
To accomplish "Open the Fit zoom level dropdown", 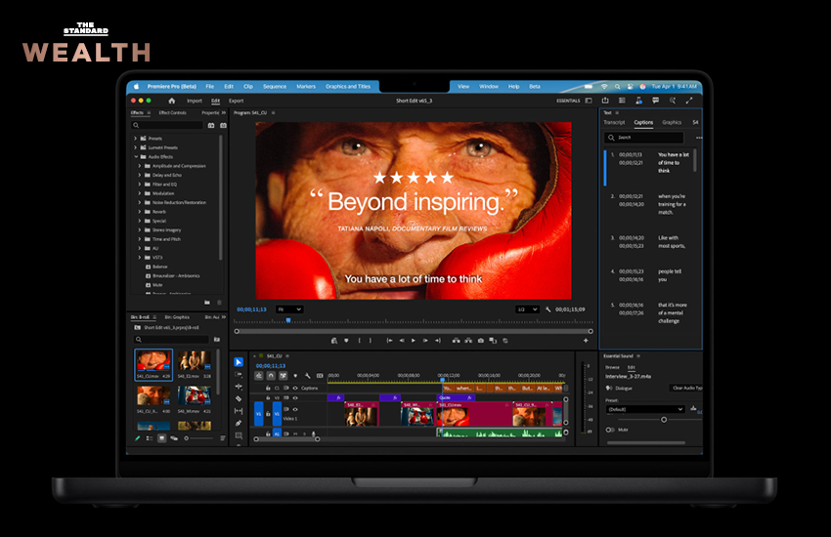I will [x=289, y=310].
